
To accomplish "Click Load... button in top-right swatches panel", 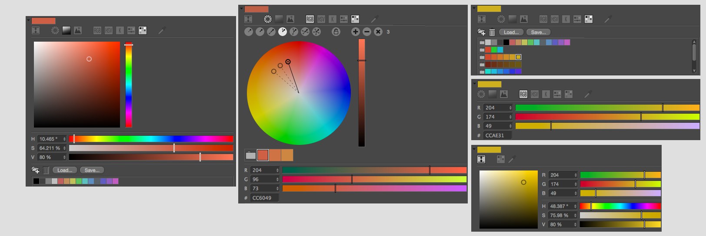I will [x=511, y=32].
